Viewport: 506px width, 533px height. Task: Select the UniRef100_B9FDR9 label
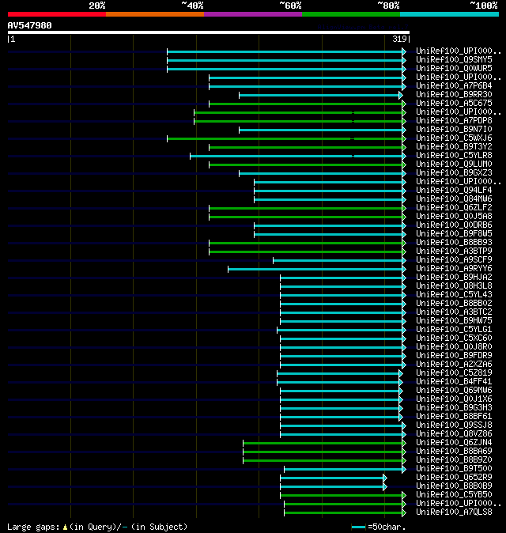tap(454, 356)
